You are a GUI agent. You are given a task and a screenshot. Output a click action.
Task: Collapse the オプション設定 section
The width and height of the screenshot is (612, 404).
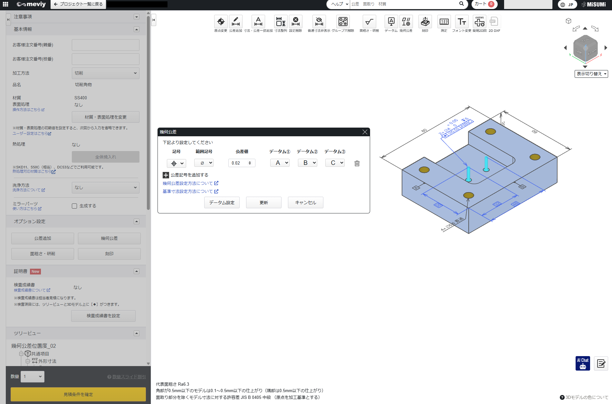tap(137, 221)
